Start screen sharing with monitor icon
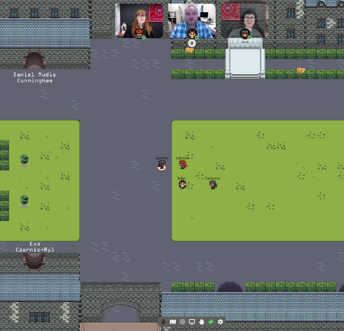 pyautogui.click(x=192, y=322)
